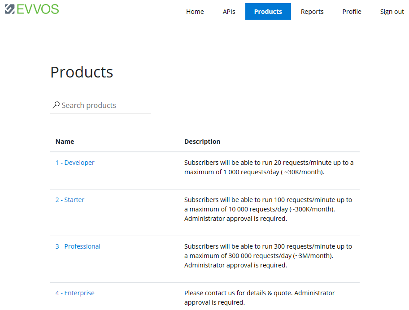409x310 pixels.
Task: Open the 3 - Professional product
Action: 78,246
